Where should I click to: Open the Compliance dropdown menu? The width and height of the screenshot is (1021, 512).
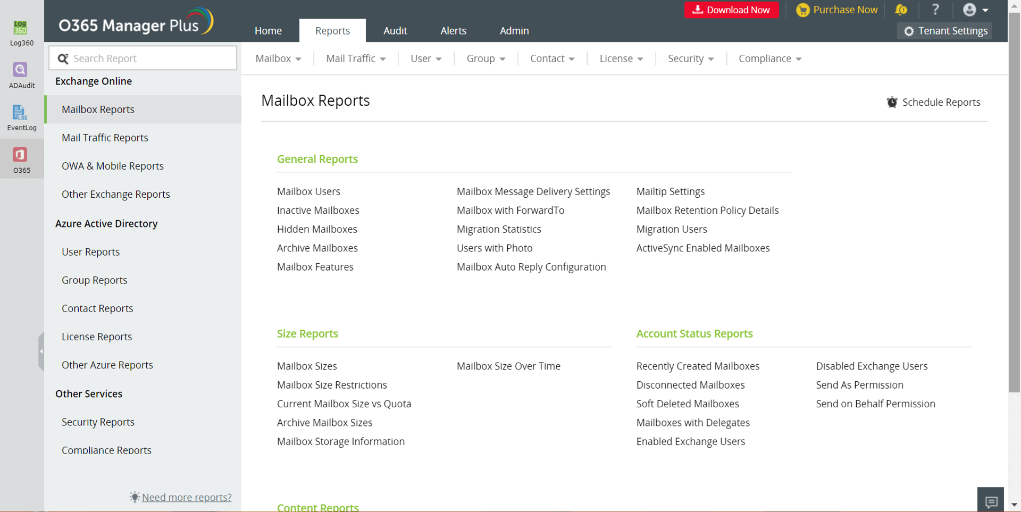coord(770,58)
